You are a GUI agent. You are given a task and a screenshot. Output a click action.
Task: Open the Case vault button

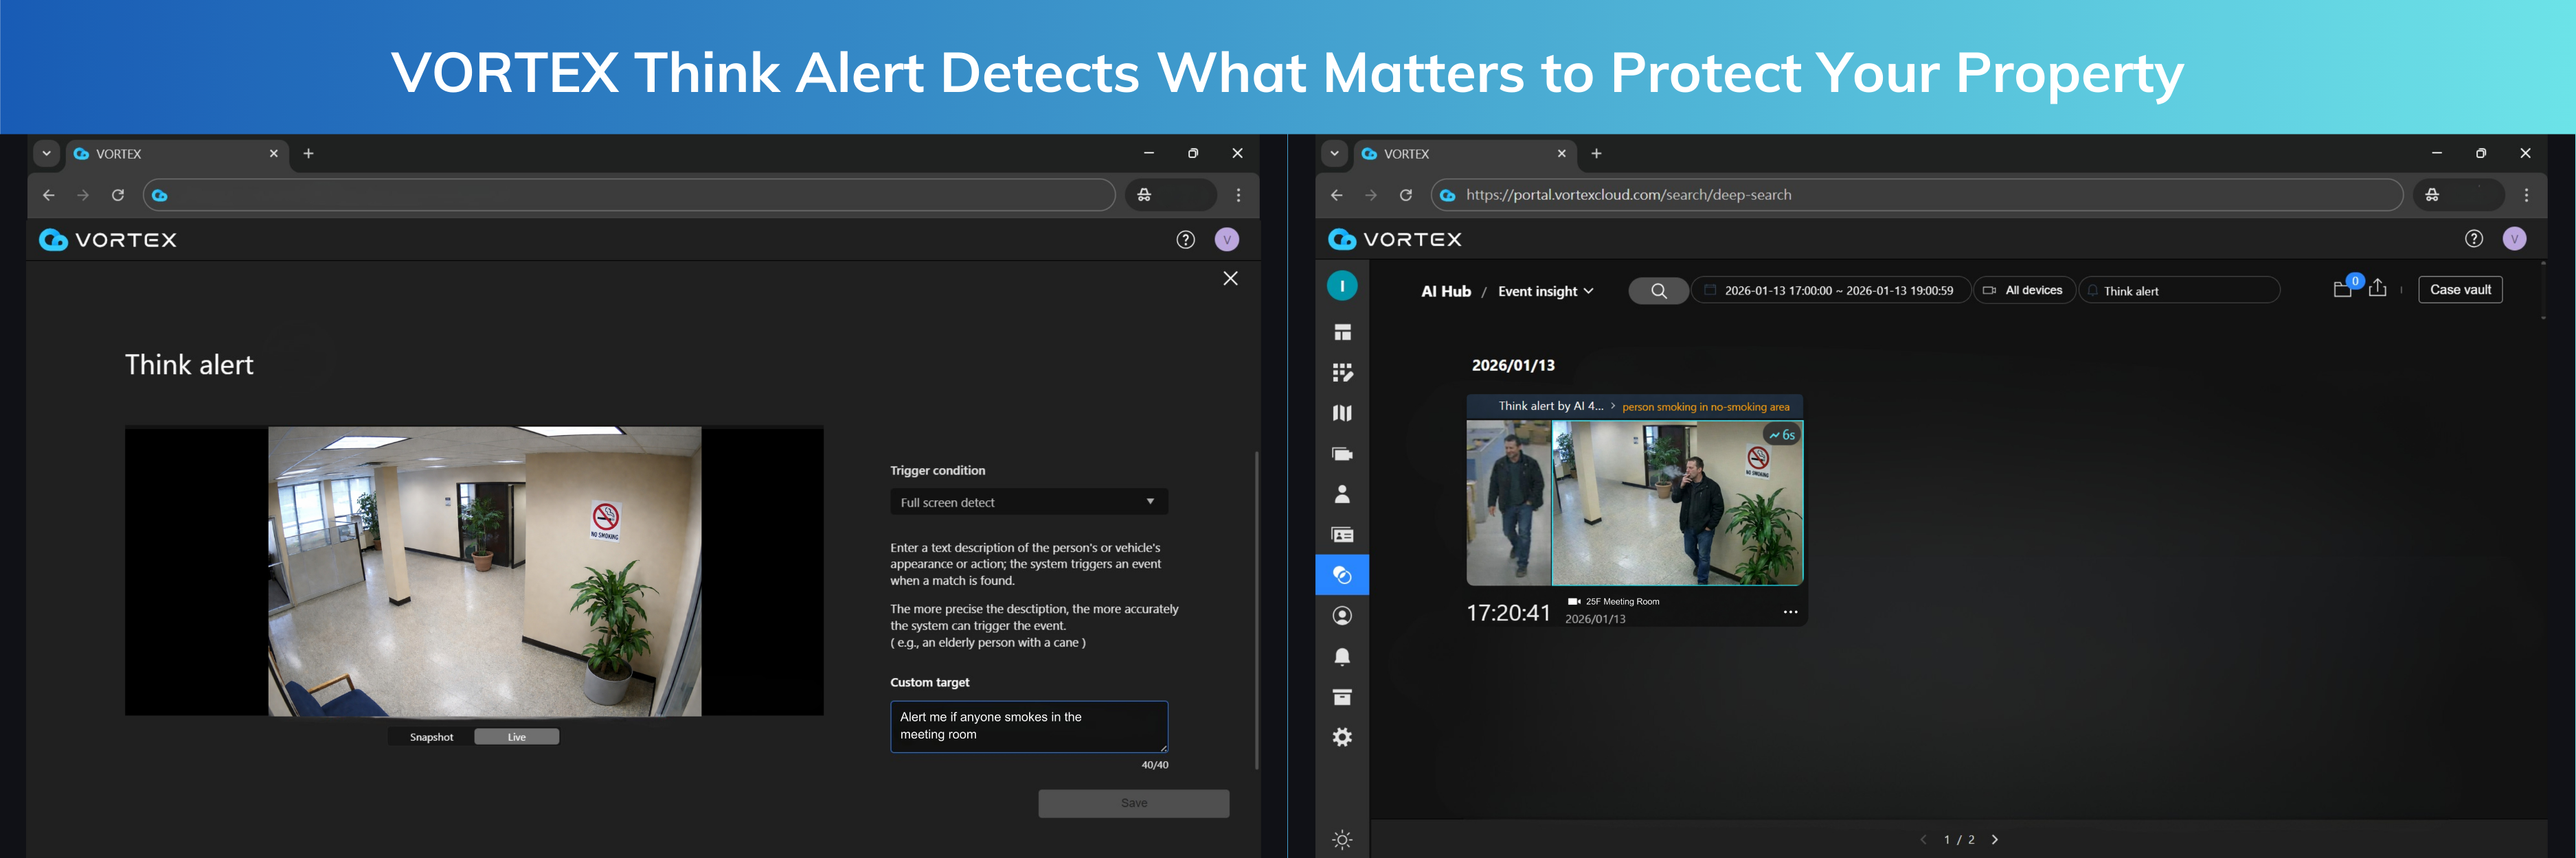pos(2460,289)
